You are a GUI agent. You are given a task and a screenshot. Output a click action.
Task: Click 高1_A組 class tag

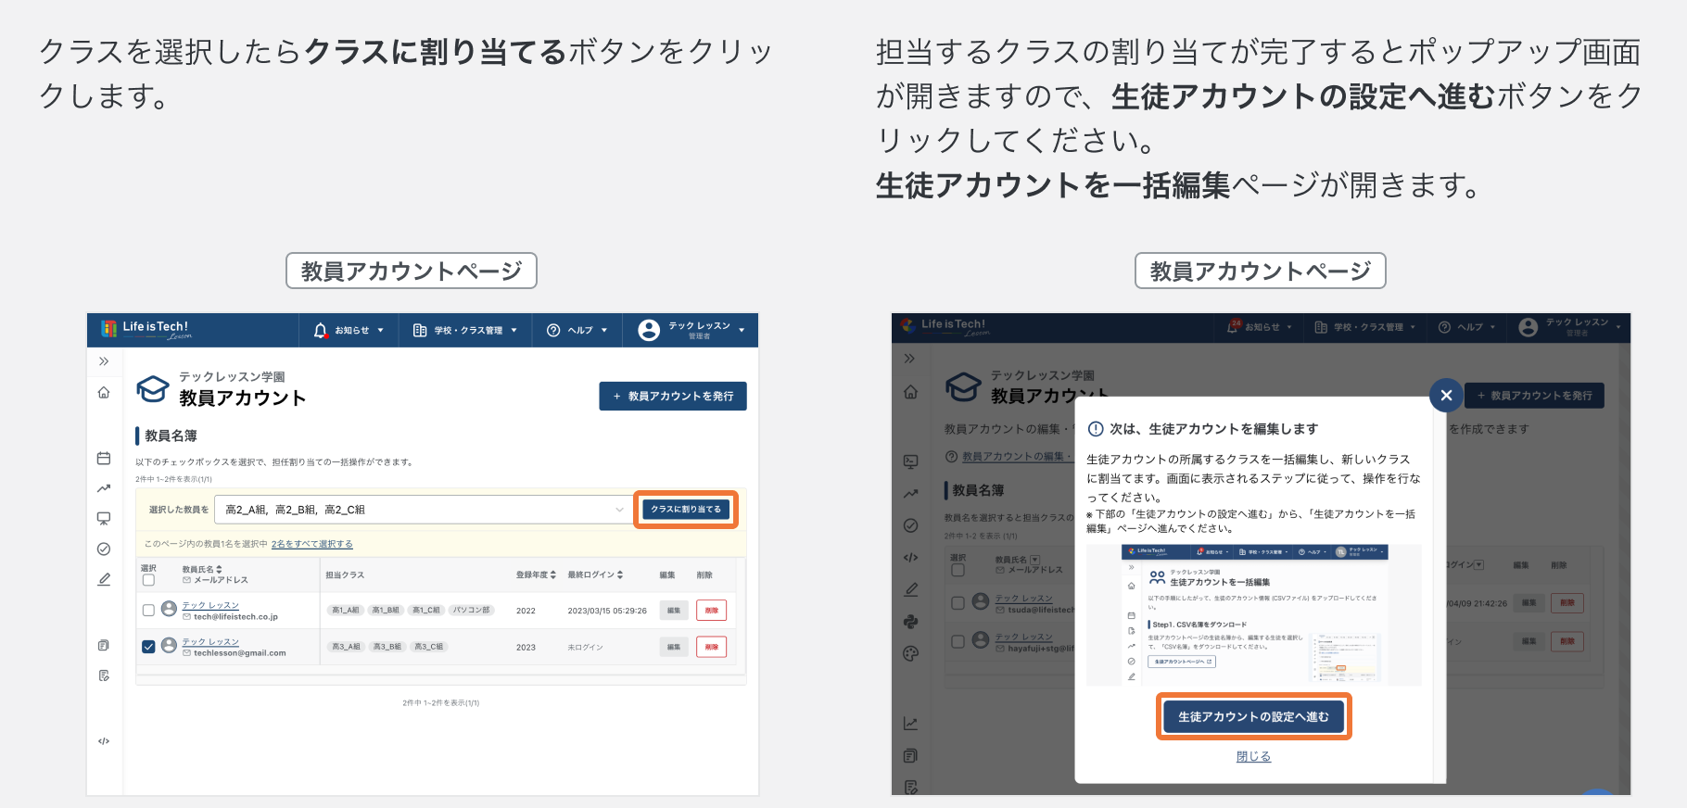coord(346,610)
